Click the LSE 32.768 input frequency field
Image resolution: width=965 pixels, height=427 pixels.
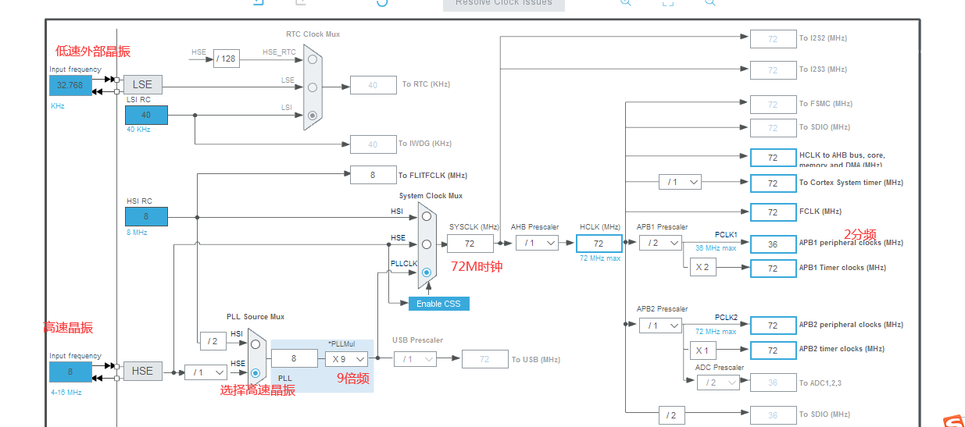click(70, 85)
